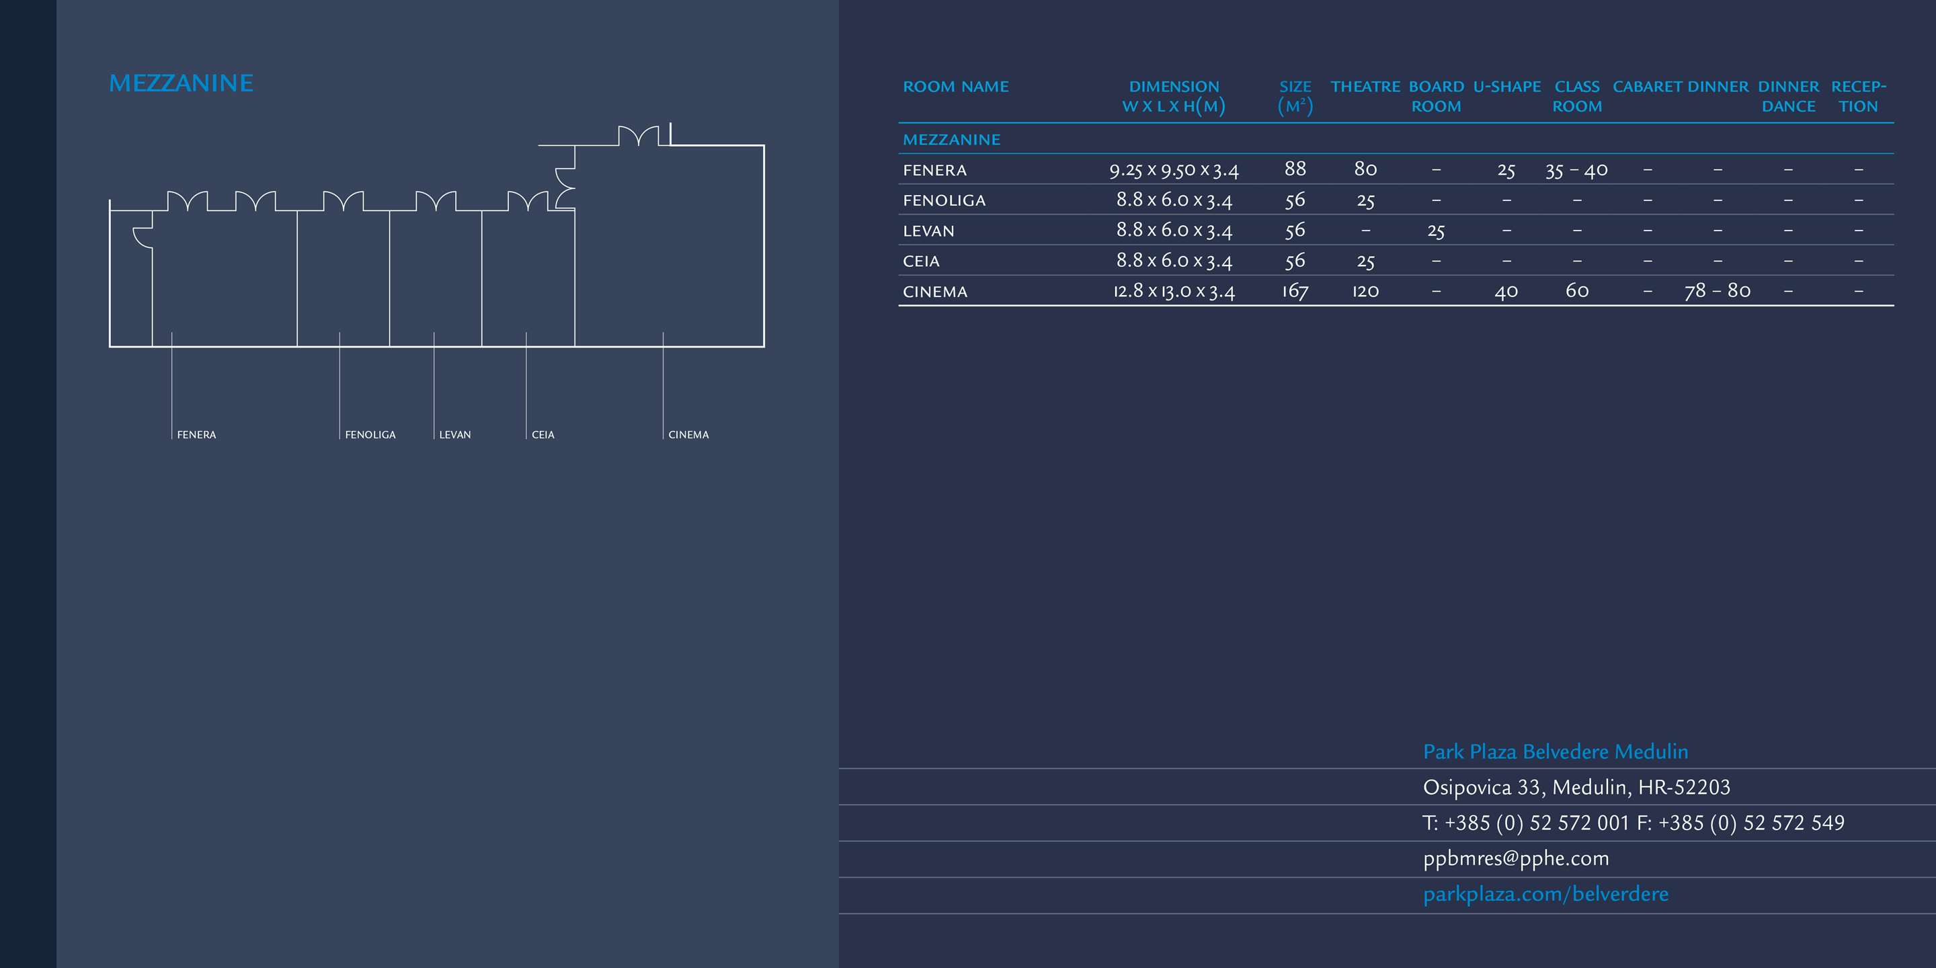Image resolution: width=1936 pixels, height=968 pixels.
Task: Click Cinema dinner value '78 – 80'
Action: point(1718,292)
